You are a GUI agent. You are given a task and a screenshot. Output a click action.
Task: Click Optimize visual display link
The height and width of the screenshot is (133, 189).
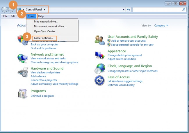click(x=121, y=85)
